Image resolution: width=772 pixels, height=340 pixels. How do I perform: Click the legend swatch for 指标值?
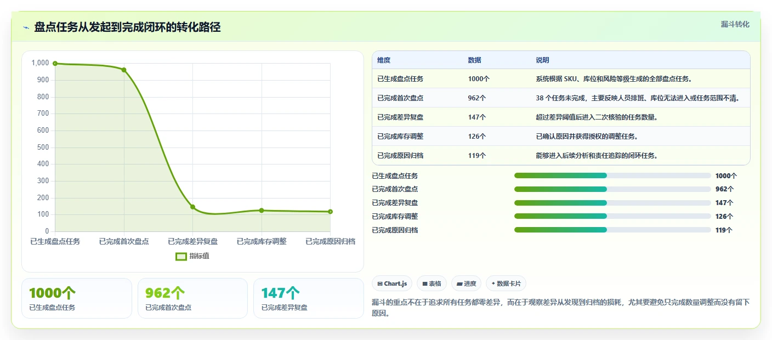coord(181,256)
